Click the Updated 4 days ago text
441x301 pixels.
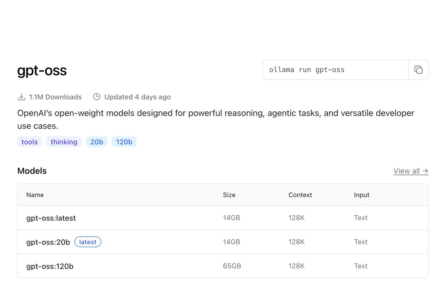[x=137, y=97]
